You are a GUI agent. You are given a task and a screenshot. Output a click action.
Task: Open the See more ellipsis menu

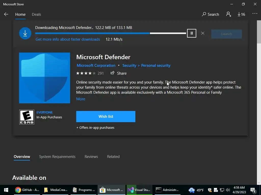255,14
